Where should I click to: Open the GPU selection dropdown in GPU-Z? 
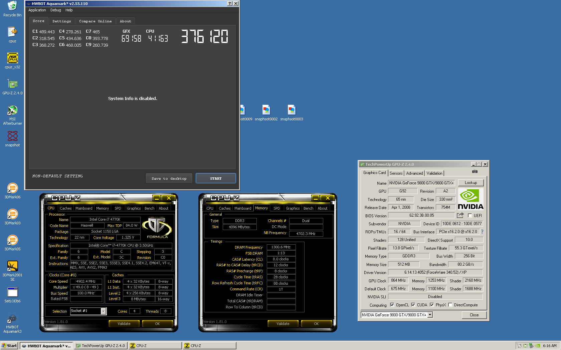pos(430,315)
